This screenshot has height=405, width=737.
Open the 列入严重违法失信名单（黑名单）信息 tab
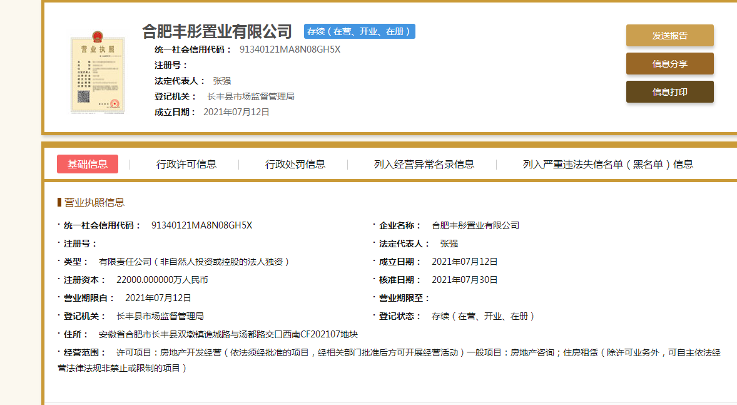point(607,164)
